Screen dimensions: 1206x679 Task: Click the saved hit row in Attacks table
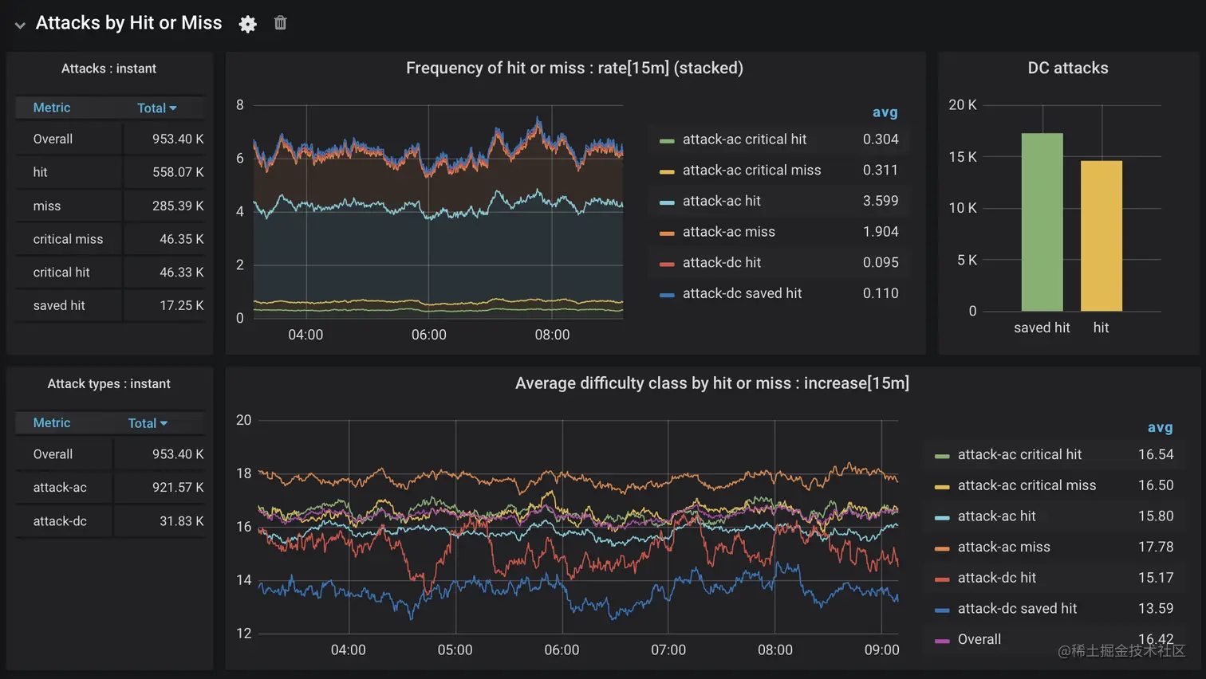click(x=110, y=306)
